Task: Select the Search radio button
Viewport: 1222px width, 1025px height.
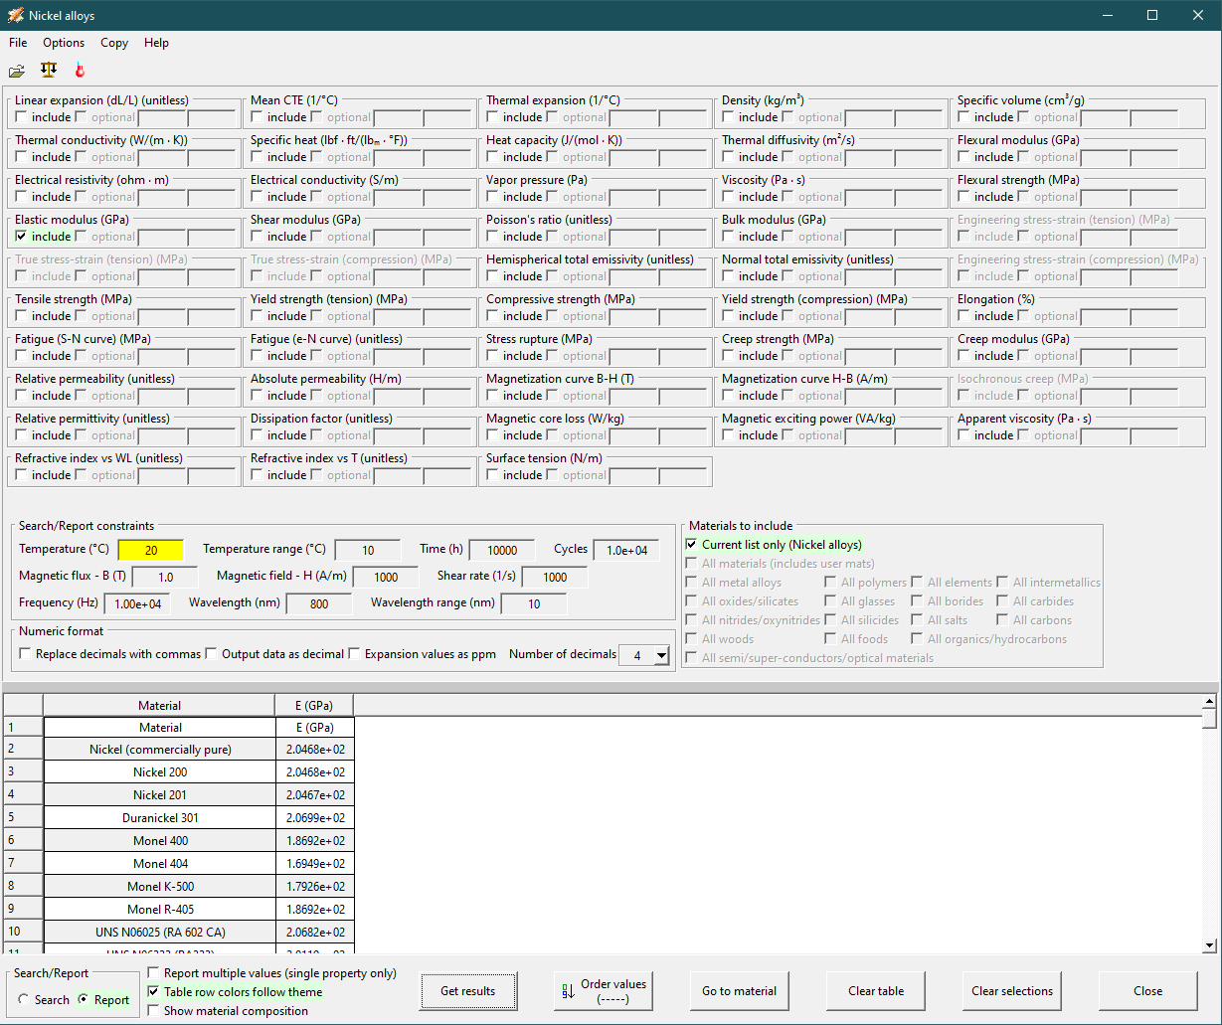Action: click(24, 1000)
